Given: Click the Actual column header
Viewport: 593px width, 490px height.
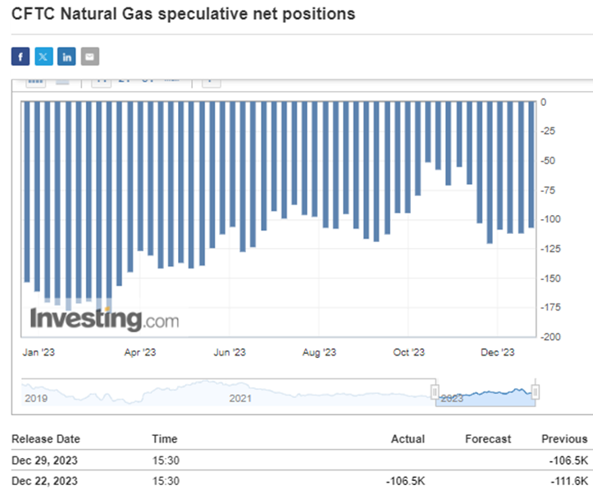Looking at the screenshot, I should [x=408, y=439].
